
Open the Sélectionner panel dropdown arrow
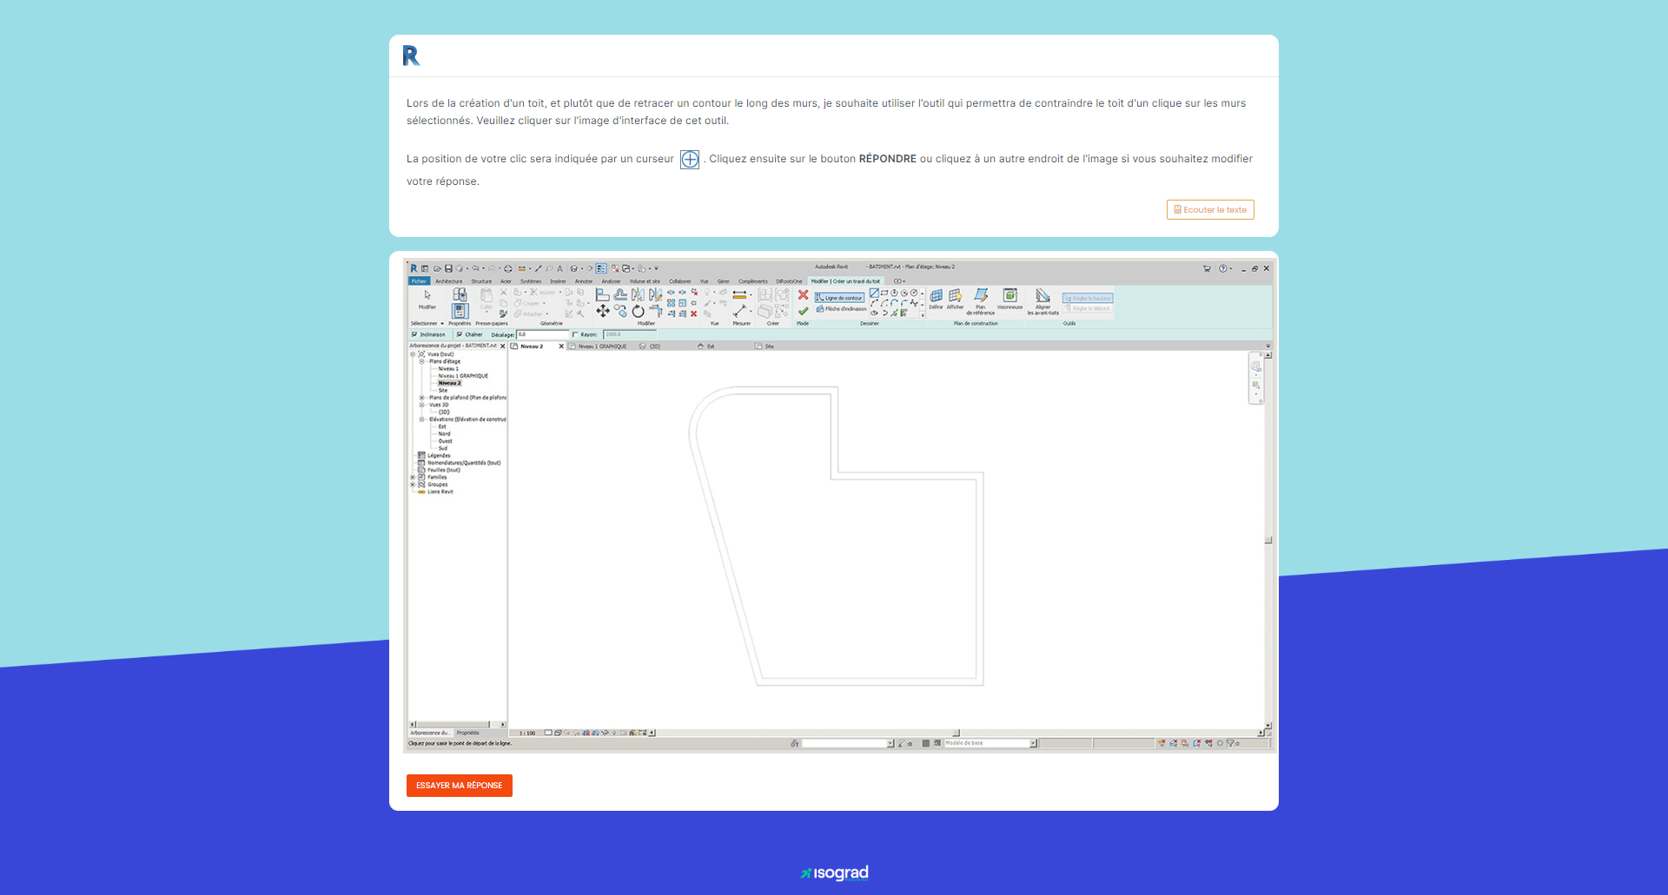(x=442, y=323)
